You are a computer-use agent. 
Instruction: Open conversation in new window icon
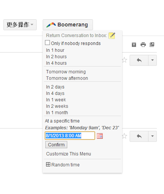tap(152, 45)
